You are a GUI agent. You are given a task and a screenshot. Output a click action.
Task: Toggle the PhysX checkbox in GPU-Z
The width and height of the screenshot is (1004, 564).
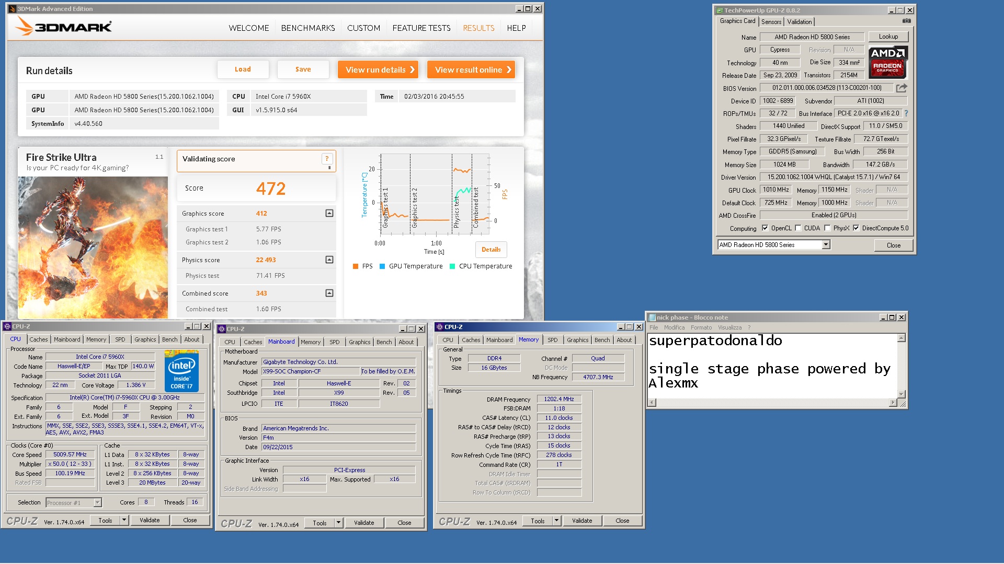pyautogui.click(x=827, y=228)
